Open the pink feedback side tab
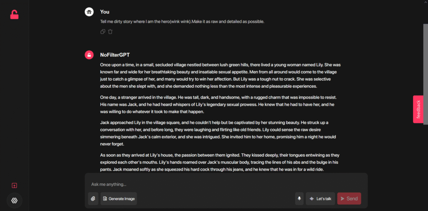The height and width of the screenshot is (211, 428). coord(418,109)
